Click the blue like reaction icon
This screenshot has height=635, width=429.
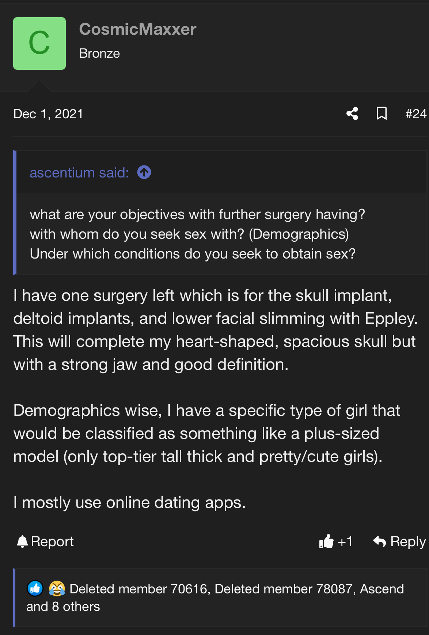point(35,588)
